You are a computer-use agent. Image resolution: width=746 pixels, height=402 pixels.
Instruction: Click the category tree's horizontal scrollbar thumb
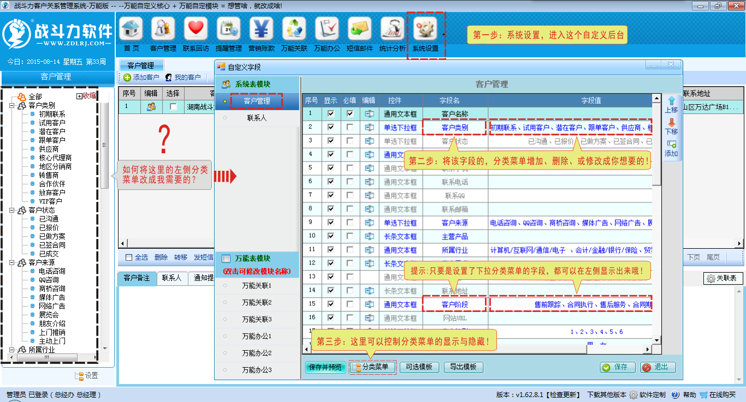click(46, 357)
